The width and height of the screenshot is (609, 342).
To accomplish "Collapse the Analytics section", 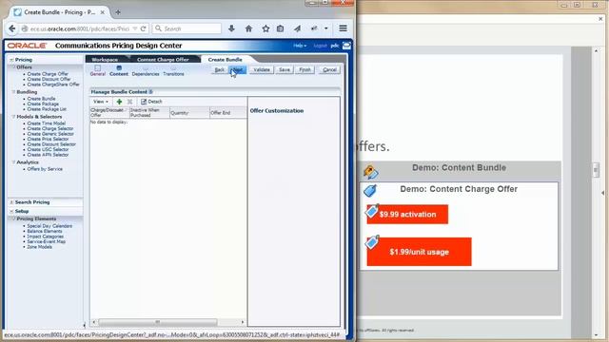I will pos(13,162).
